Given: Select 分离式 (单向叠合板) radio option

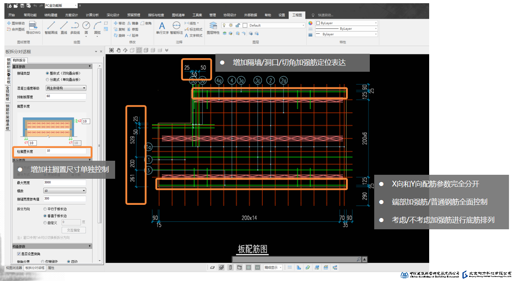Looking at the screenshot, I should point(48,80).
